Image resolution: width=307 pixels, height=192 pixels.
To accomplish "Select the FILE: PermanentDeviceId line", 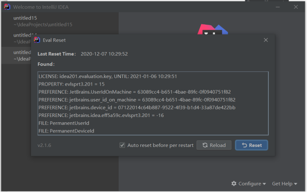I will click(x=66, y=131).
